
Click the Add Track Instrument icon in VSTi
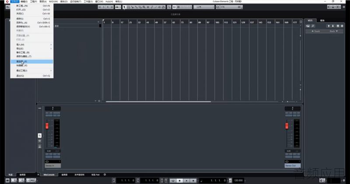point(308,26)
